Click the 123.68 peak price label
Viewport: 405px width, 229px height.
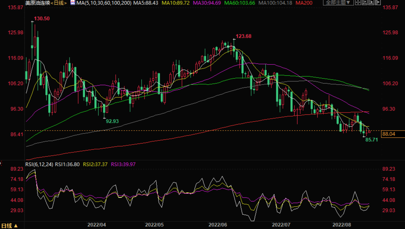(244, 36)
